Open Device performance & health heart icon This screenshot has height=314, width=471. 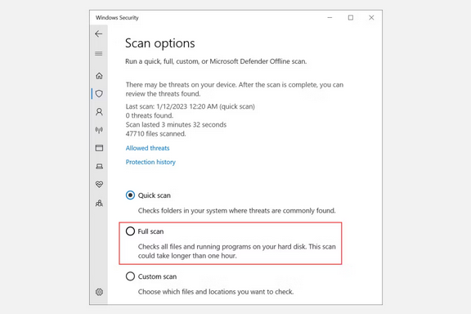pos(99,184)
